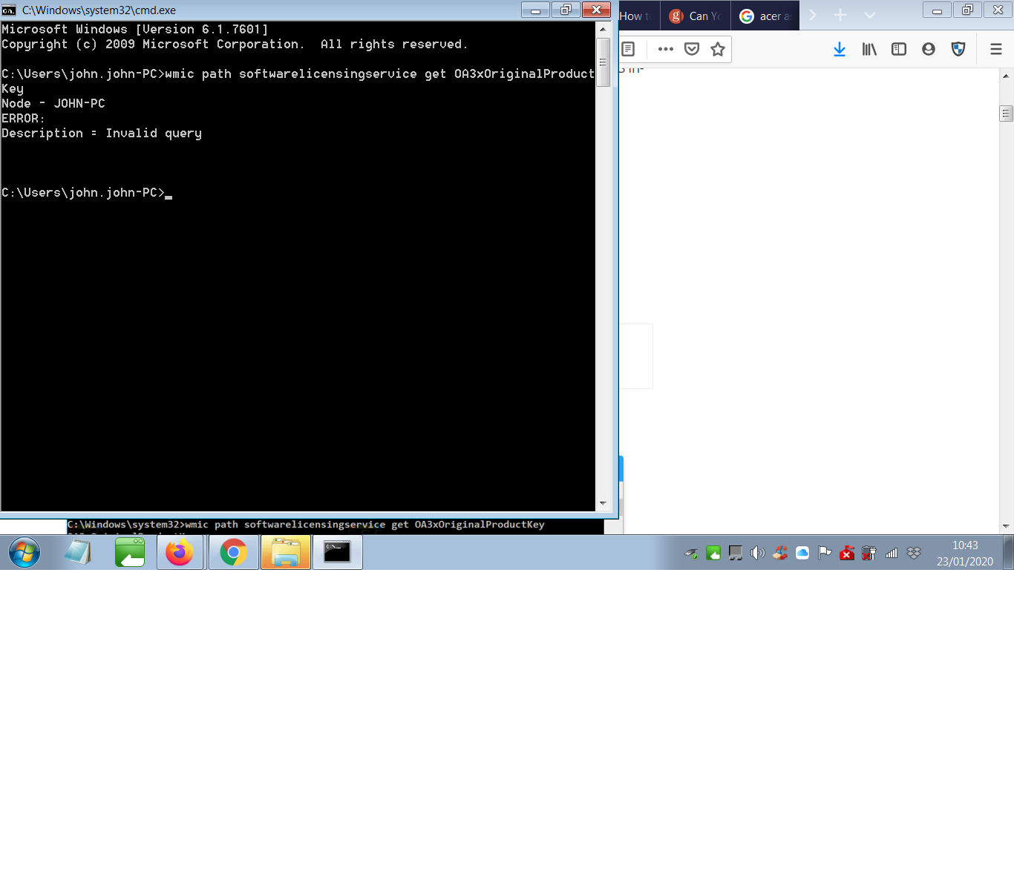Bookmark this page with the star
Image resolution: width=1014 pixels, height=889 pixels.
pyautogui.click(x=718, y=49)
